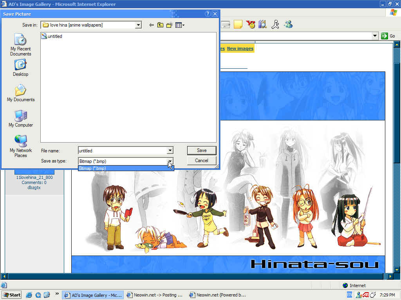This screenshot has width=401, height=300.
Task: Click the Windows flag logo in IE
Action: click(x=393, y=12)
